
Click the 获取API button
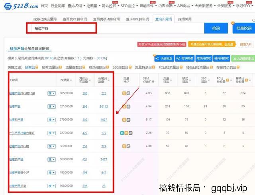[x=245, y=44]
